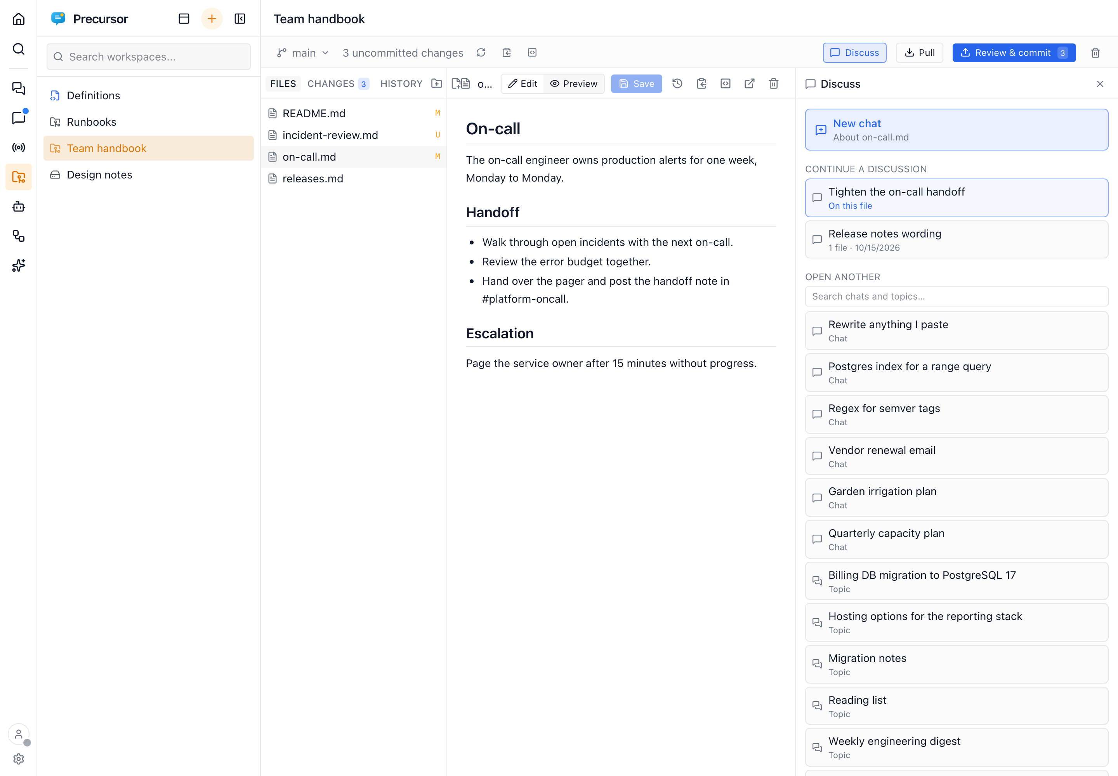The image size is (1118, 776).
Task: Click the new folder icon in files header
Action: tap(437, 84)
